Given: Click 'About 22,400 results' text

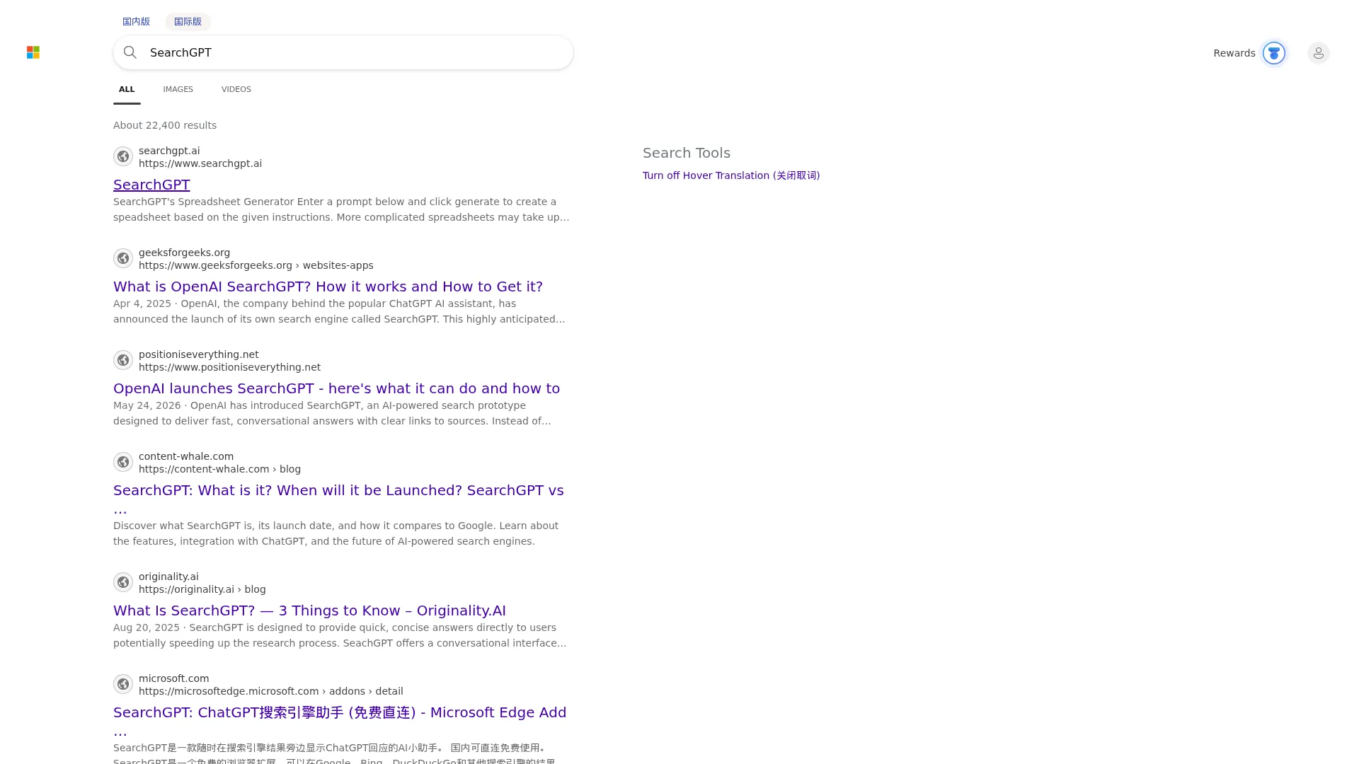Looking at the screenshot, I should (x=165, y=125).
